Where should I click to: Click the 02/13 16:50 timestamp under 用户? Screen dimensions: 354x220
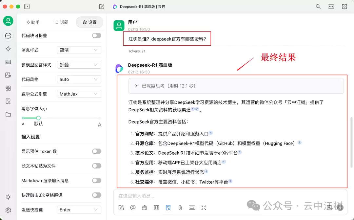click(x=139, y=29)
